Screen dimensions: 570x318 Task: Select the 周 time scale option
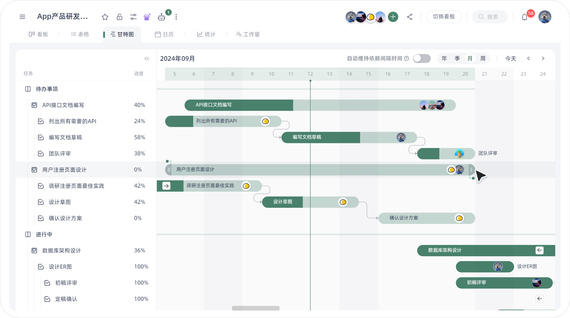pyautogui.click(x=483, y=58)
